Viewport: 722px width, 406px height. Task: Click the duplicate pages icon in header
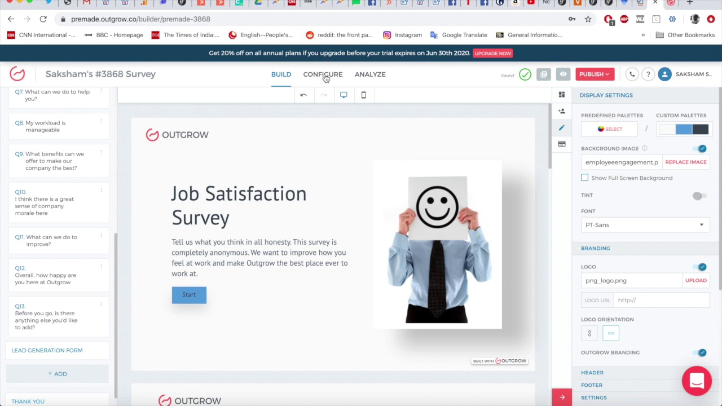[544, 74]
